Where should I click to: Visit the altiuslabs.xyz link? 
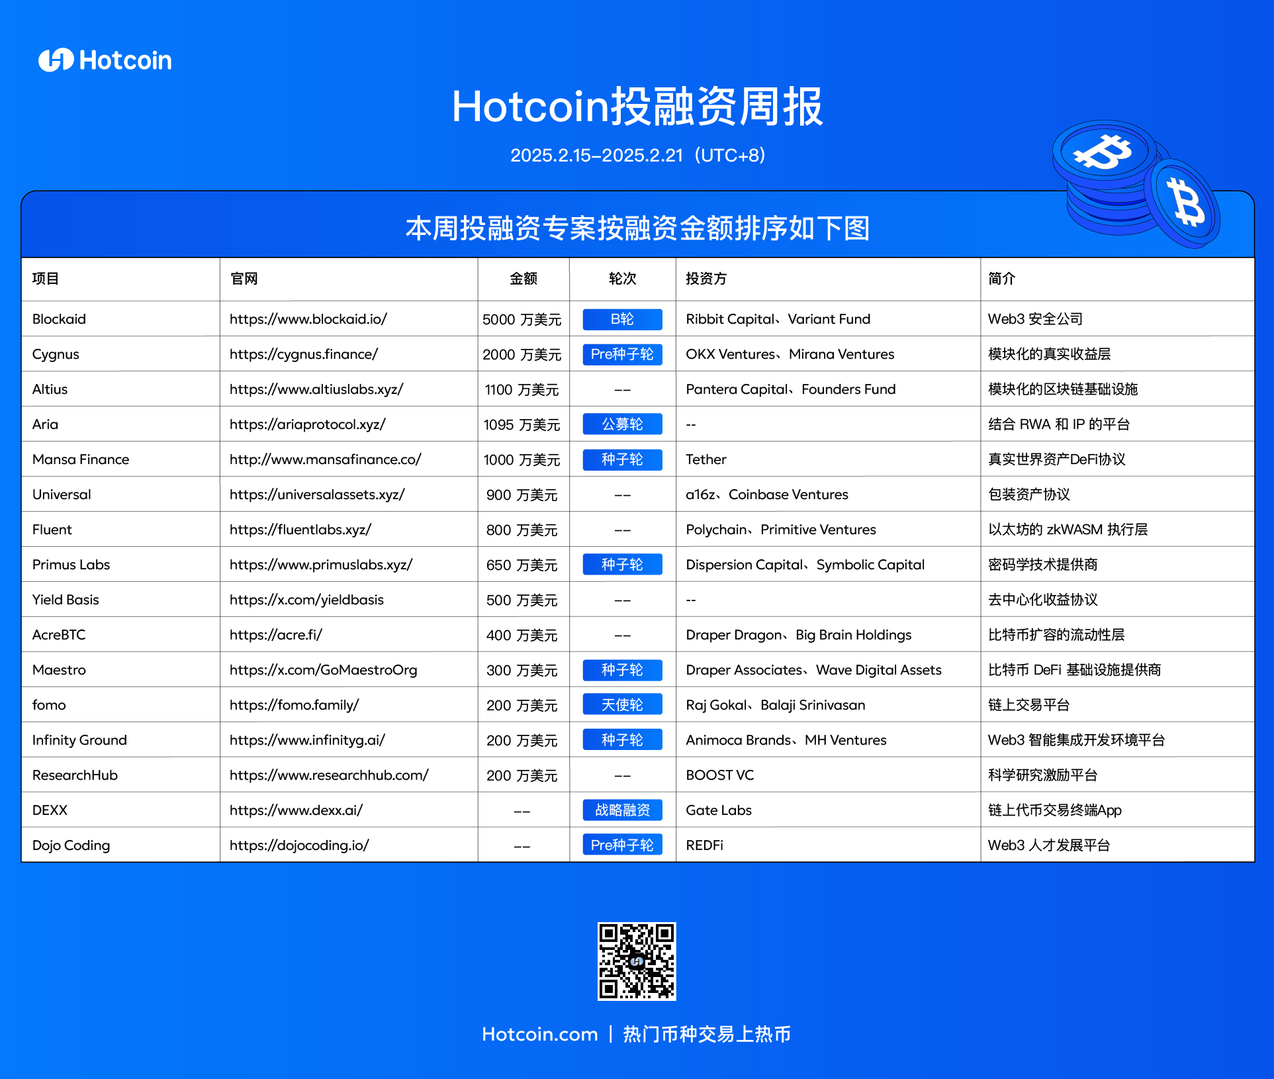316,389
